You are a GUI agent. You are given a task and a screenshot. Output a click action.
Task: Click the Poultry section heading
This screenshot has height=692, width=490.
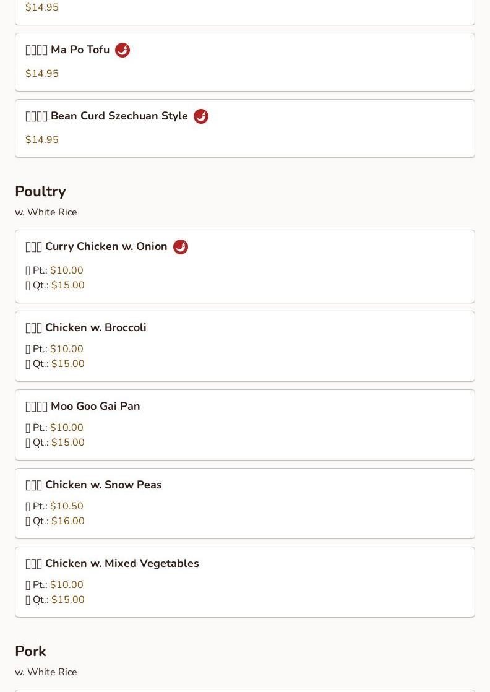(40, 192)
